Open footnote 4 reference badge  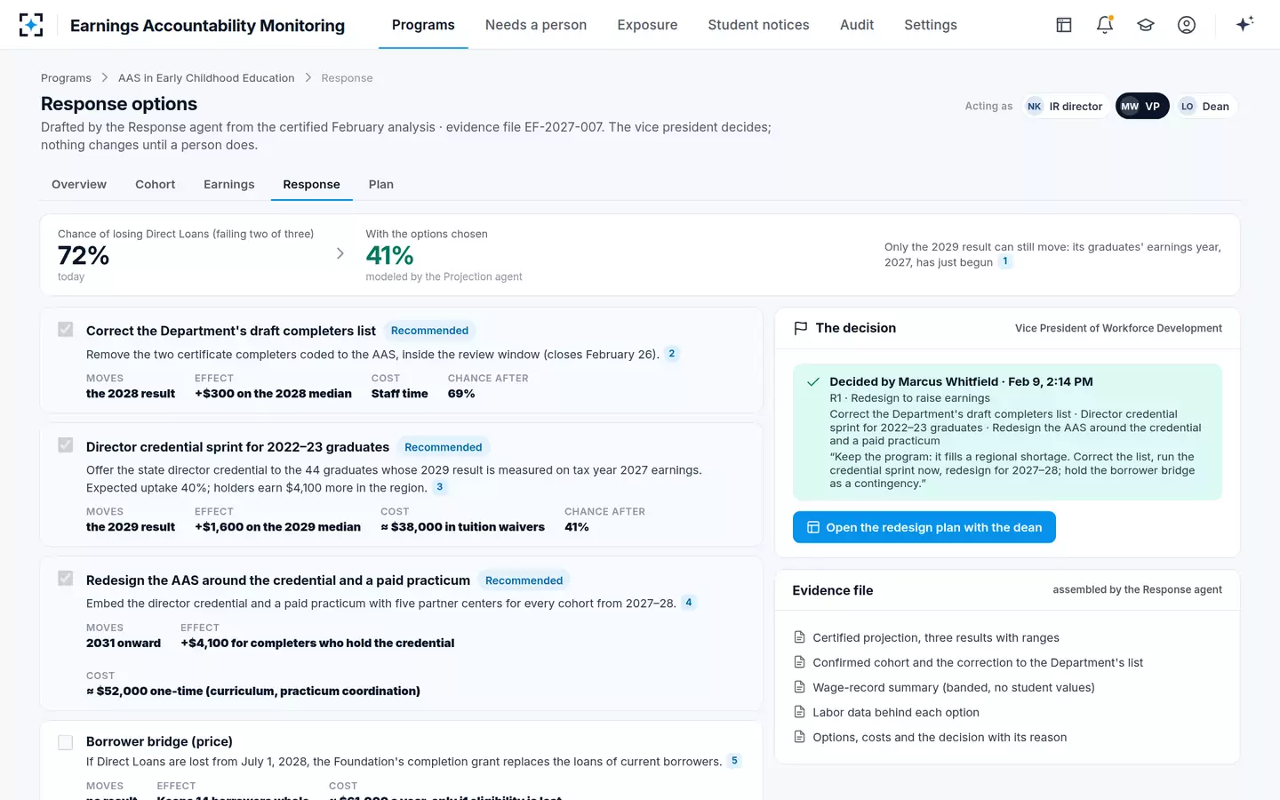tap(689, 603)
